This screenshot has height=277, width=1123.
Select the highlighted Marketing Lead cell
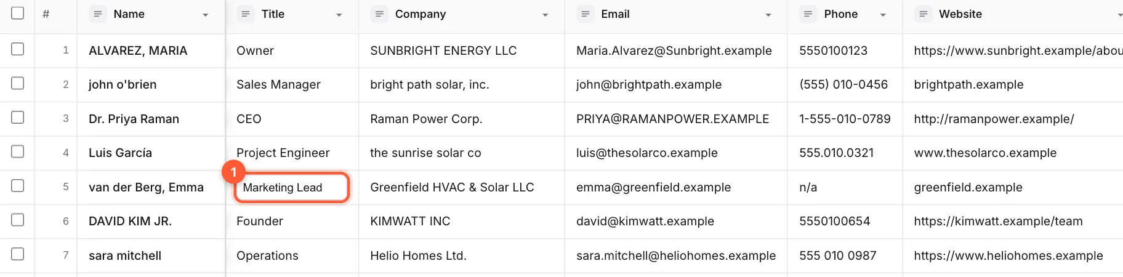292,188
